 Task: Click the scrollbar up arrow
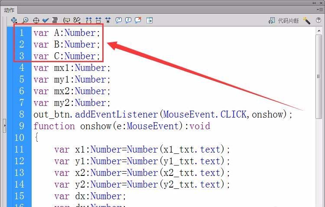(x=319, y=31)
